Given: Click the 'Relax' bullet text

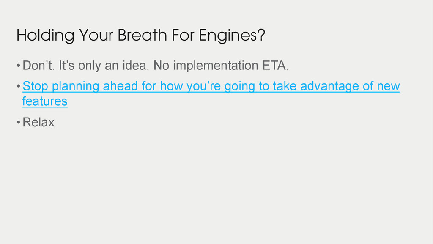Looking at the screenshot, I should (38, 122).
